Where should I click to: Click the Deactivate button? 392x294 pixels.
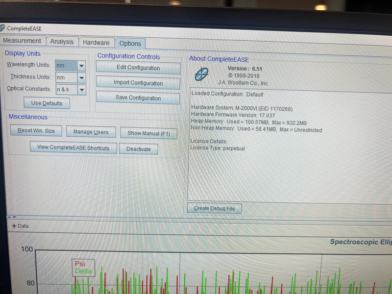(139, 149)
